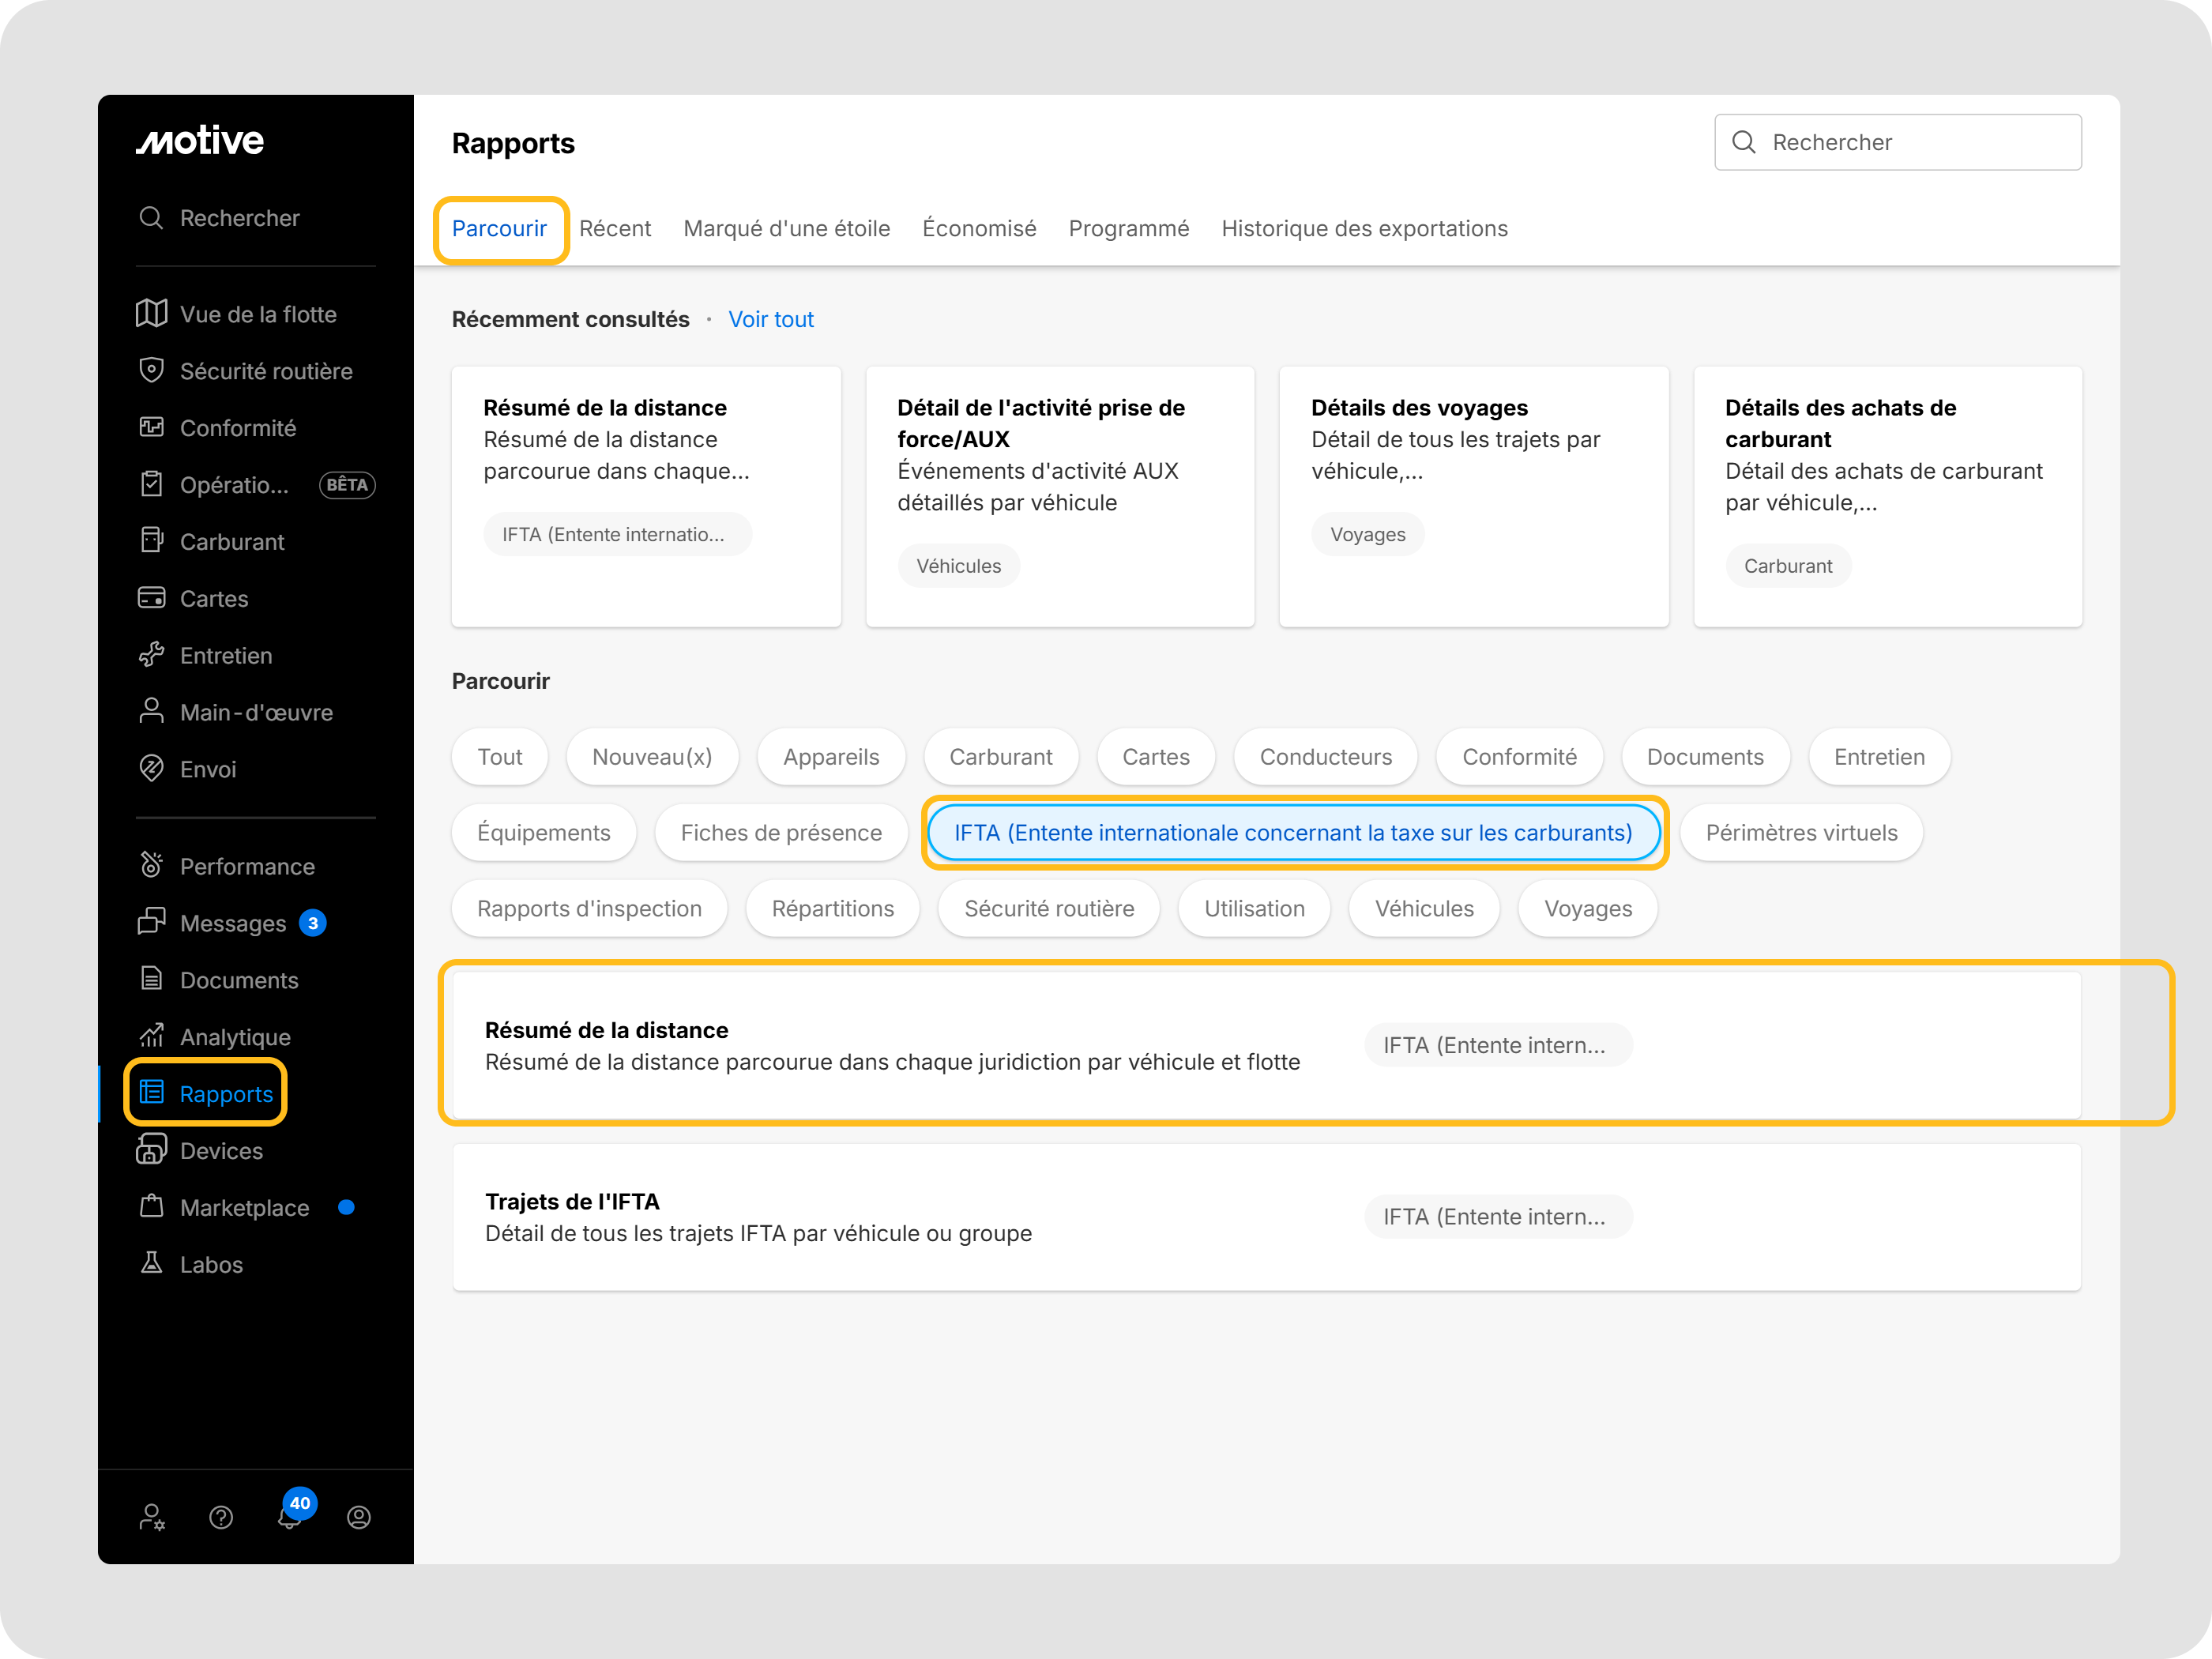Toggle the IFTA category filter chip

tap(1293, 833)
